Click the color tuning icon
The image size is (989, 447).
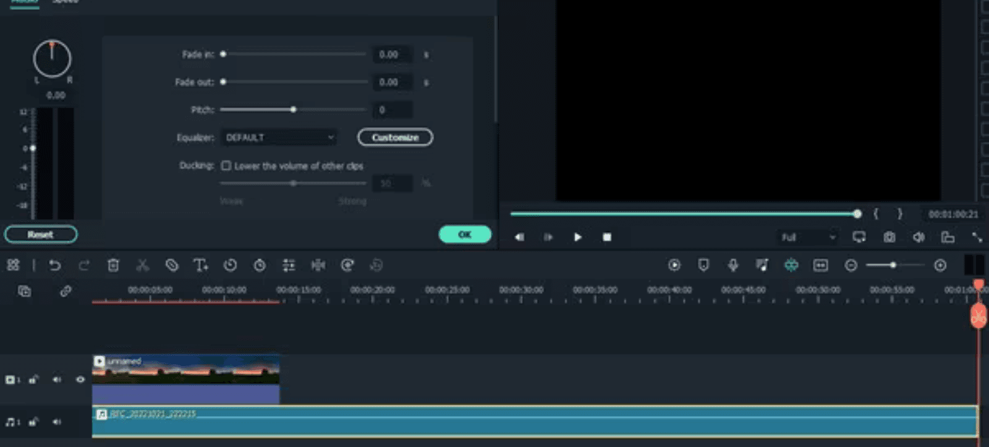[347, 265]
